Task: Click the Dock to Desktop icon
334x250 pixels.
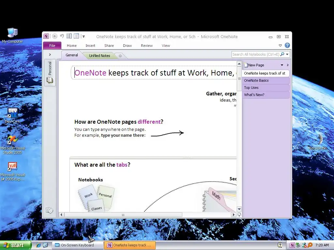Action: (x=69, y=36)
